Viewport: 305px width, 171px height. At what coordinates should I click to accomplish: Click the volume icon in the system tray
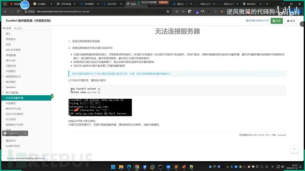[x=282, y=167]
